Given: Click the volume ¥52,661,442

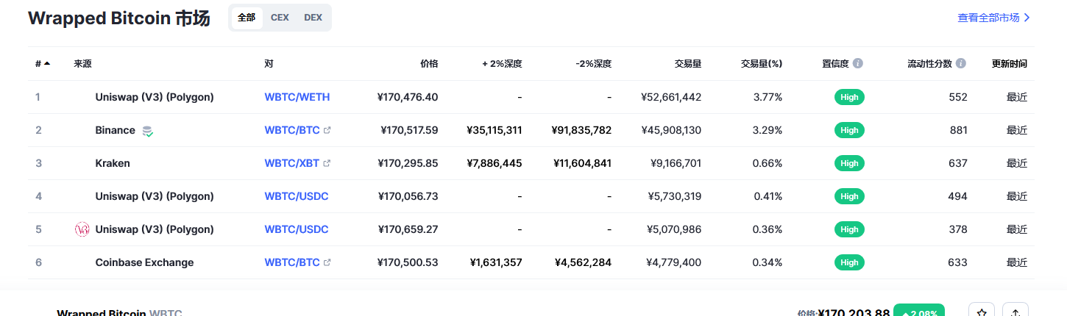Looking at the screenshot, I should 671,97.
